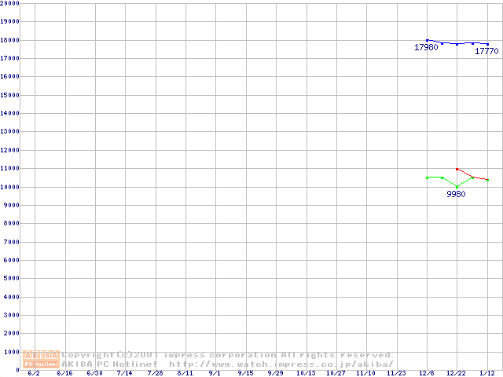
Task: Click the 1/12 date label on x-axis
Action: 487,373
